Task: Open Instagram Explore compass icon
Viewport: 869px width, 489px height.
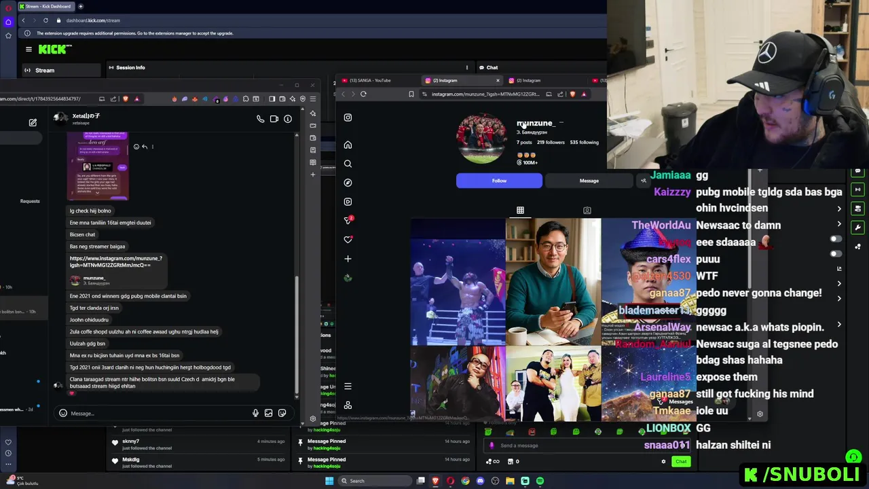Action: [348, 183]
